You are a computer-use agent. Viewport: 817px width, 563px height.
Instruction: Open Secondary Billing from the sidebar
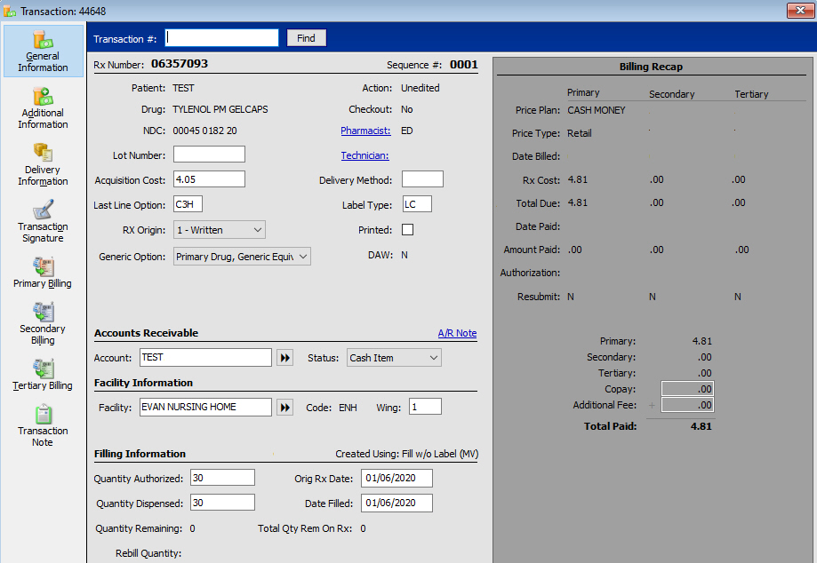(43, 323)
